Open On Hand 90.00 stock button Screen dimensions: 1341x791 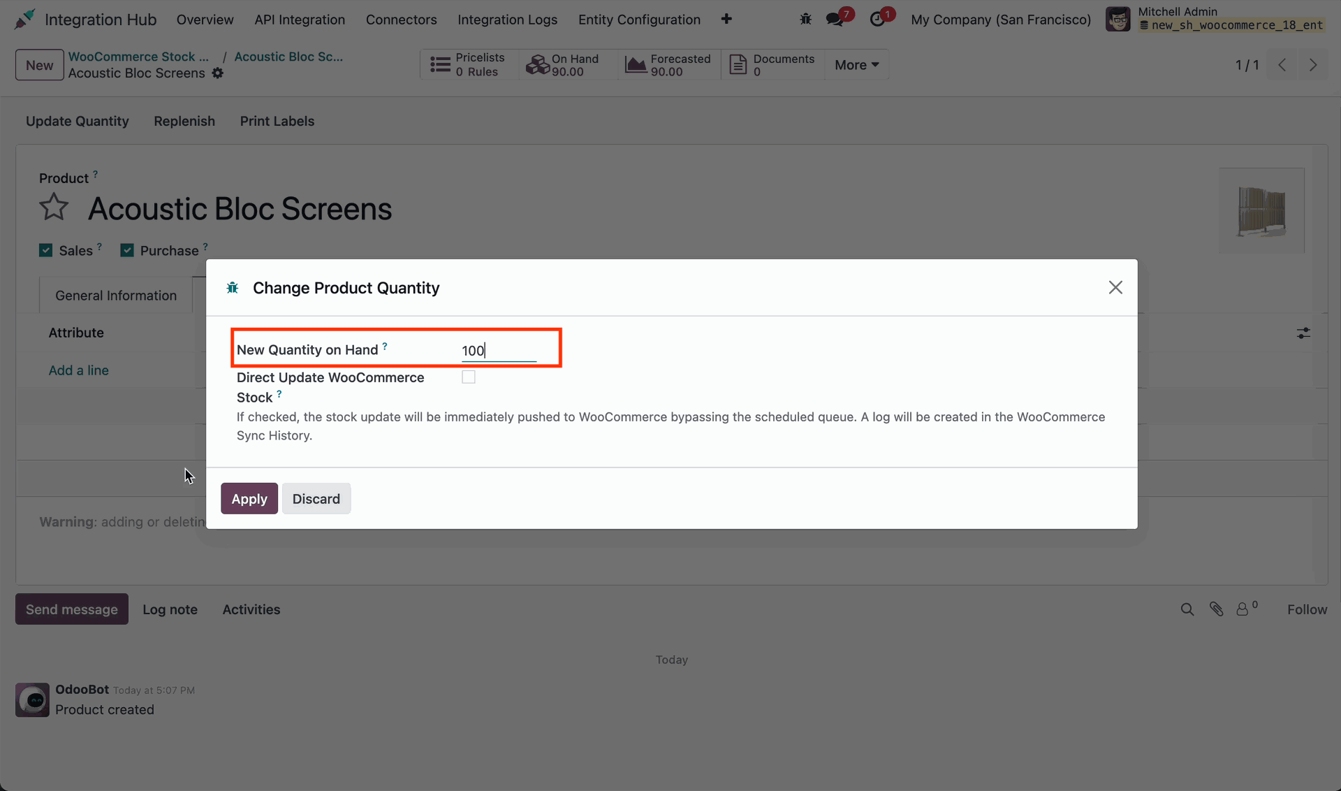click(x=568, y=64)
